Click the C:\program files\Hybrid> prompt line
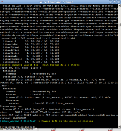The image size is (121, 131). tap(18, 127)
